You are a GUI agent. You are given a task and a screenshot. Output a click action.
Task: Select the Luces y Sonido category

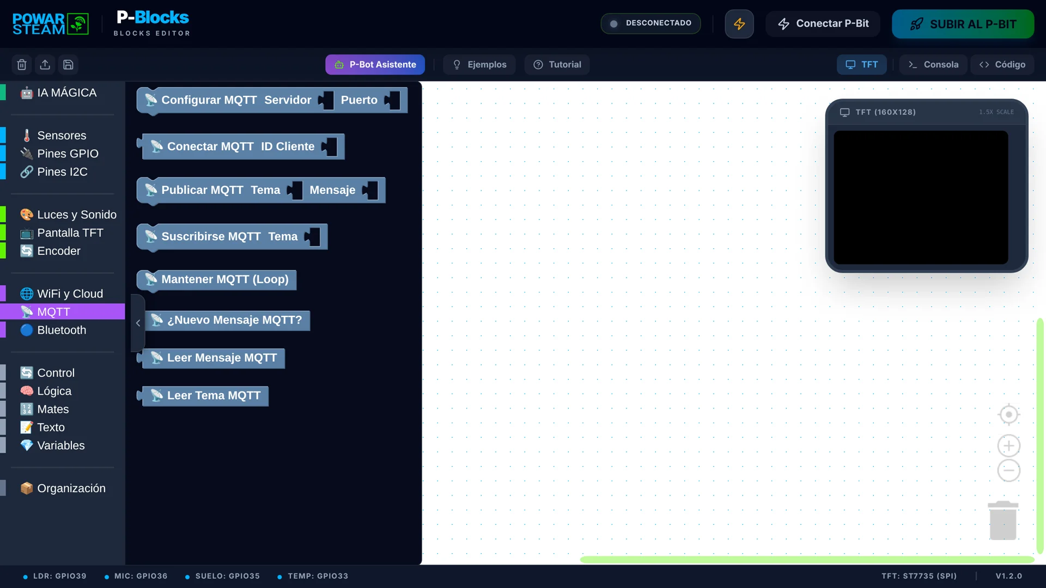63,215
